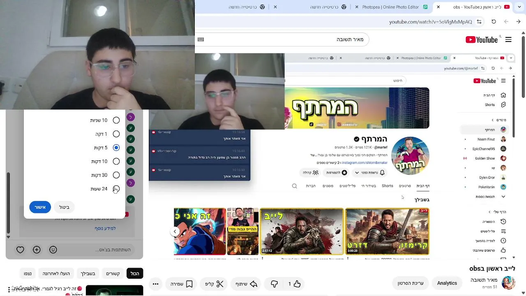The height and width of the screenshot is (296, 526).
Task: Share the video with שיתוף
Action: coord(246,284)
